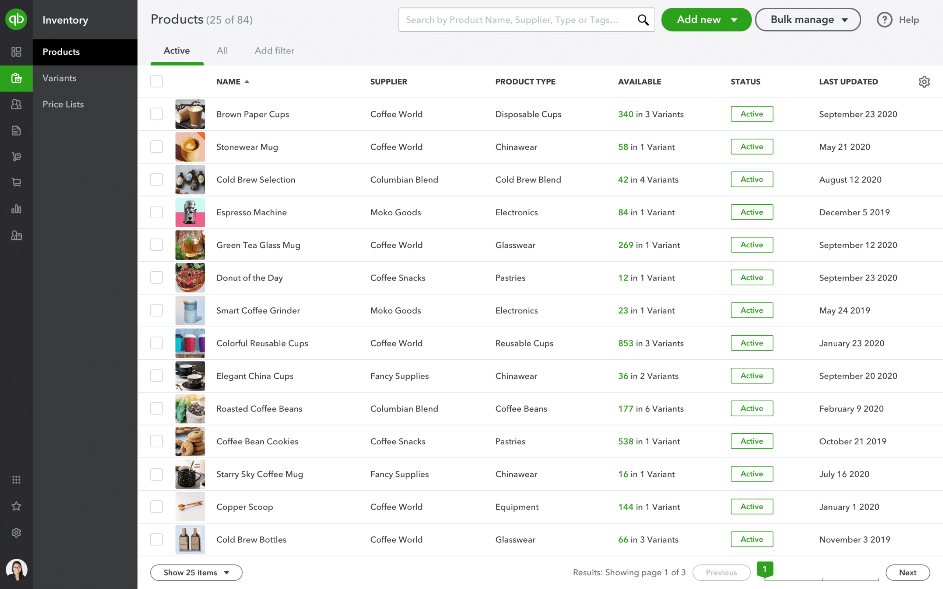This screenshot has width=943, height=589.
Task: Click the fulfillment cart icon in the sidebar
Action: (x=16, y=156)
